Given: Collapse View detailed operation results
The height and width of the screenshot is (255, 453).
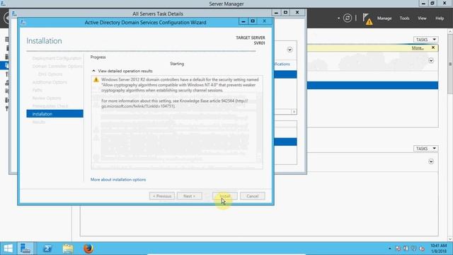Looking at the screenshot, I should (93, 71).
